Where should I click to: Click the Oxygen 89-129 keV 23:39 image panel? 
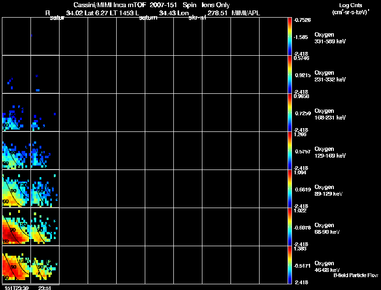click(17, 189)
